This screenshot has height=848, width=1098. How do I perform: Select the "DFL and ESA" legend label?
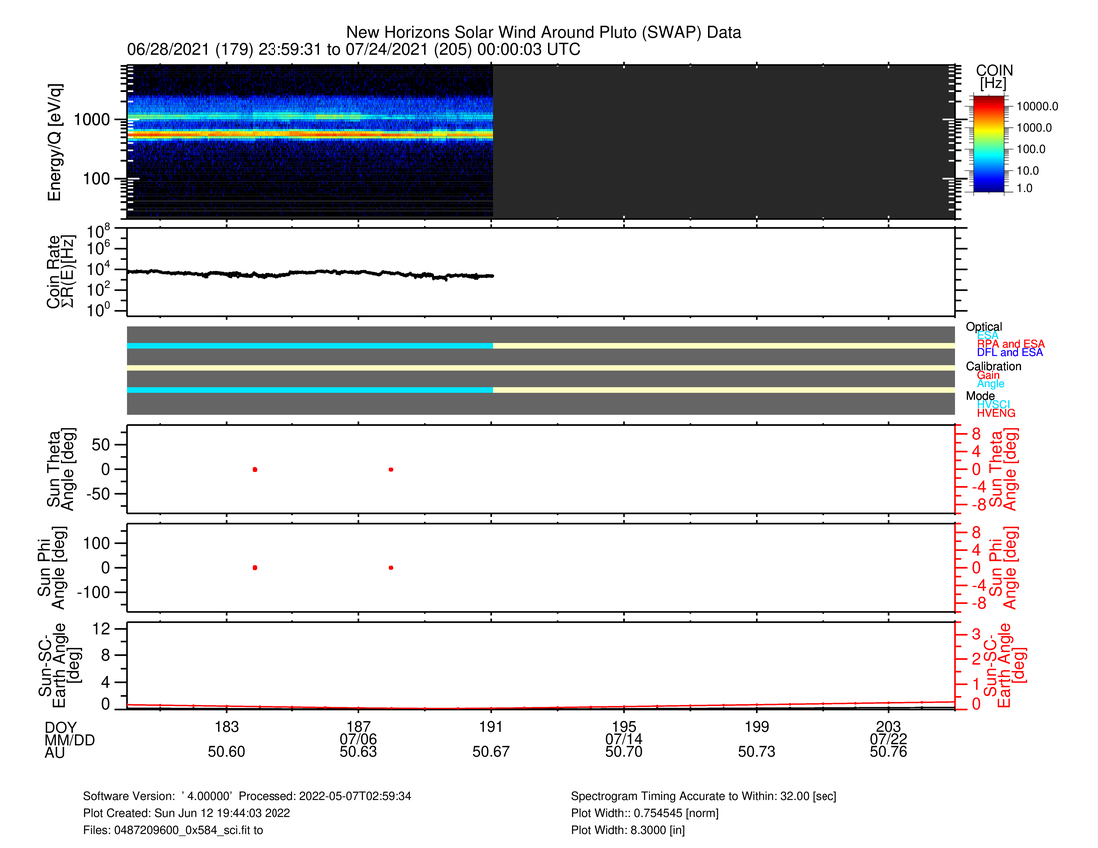1011,353
